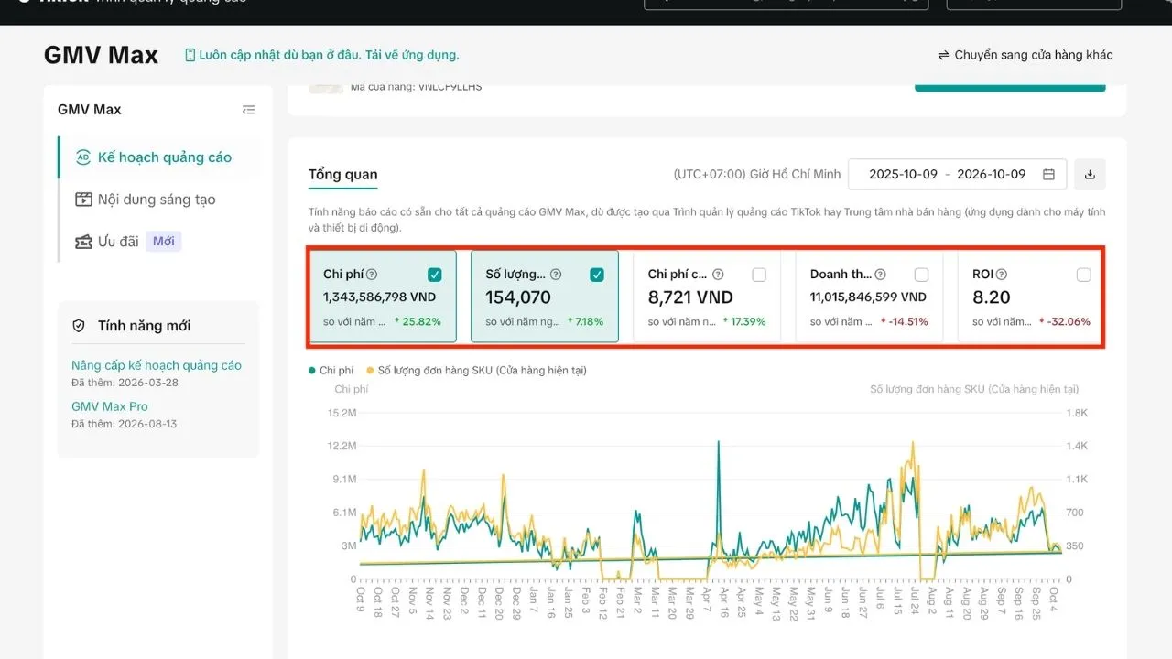The height and width of the screenshot is (659, 1172).
Task: Open the top search dropdown field
Action: tap(787, 3)
